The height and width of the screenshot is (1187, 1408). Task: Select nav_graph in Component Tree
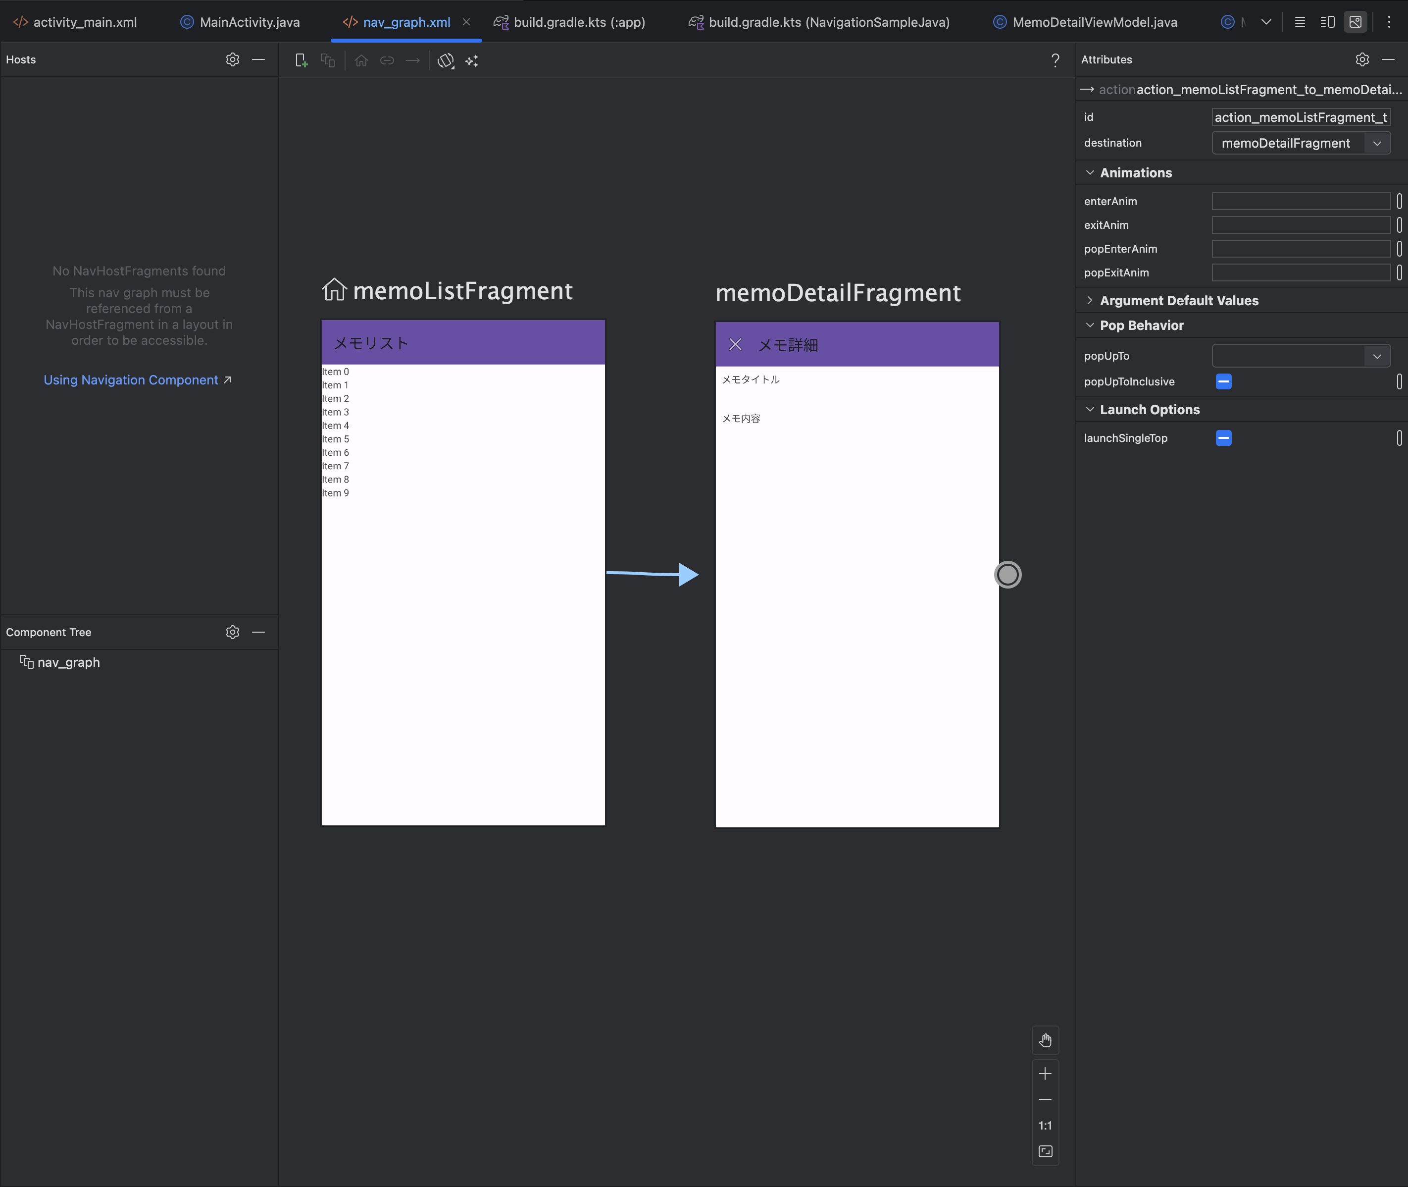(68, 662)
